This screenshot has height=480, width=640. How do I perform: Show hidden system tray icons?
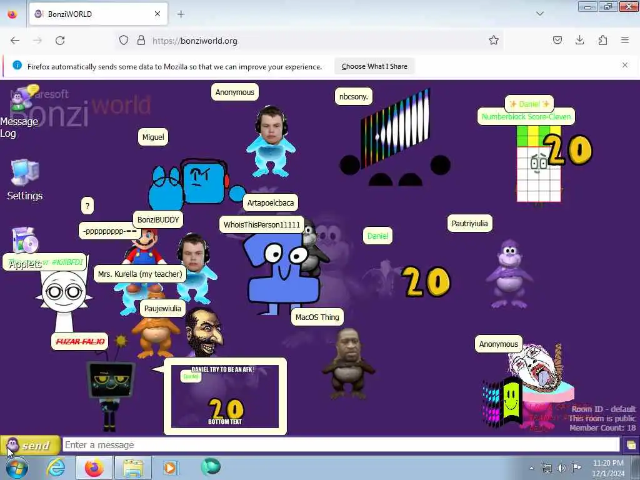click(x=531, y=468)
